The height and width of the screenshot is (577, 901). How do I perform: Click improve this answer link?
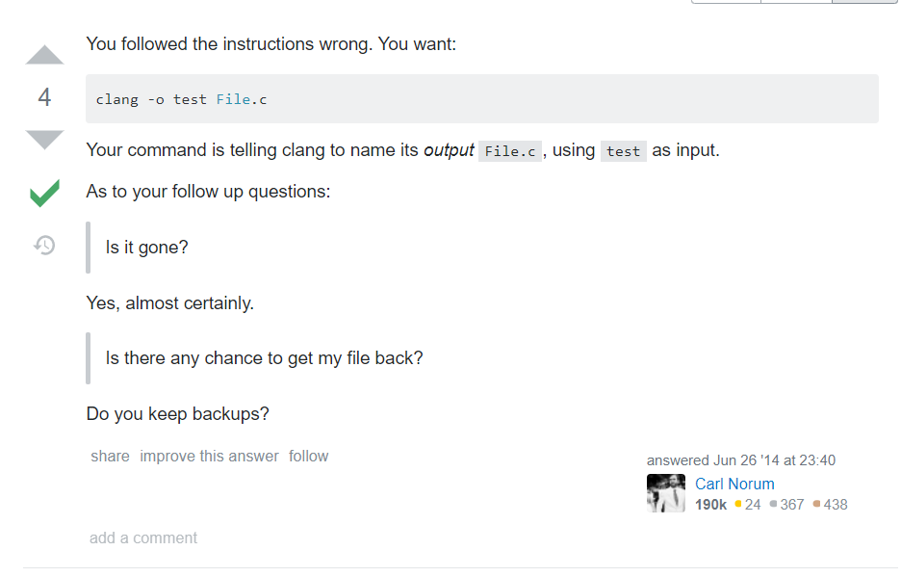[209, 457]
